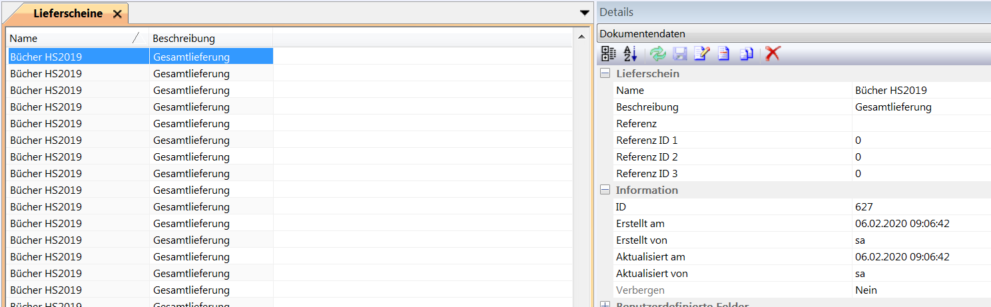The width and height of the screenshot is (991, 307).
Task: Collapse the Information property group
Action: tap(605, 190)
